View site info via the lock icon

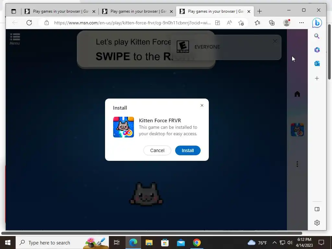47,23
